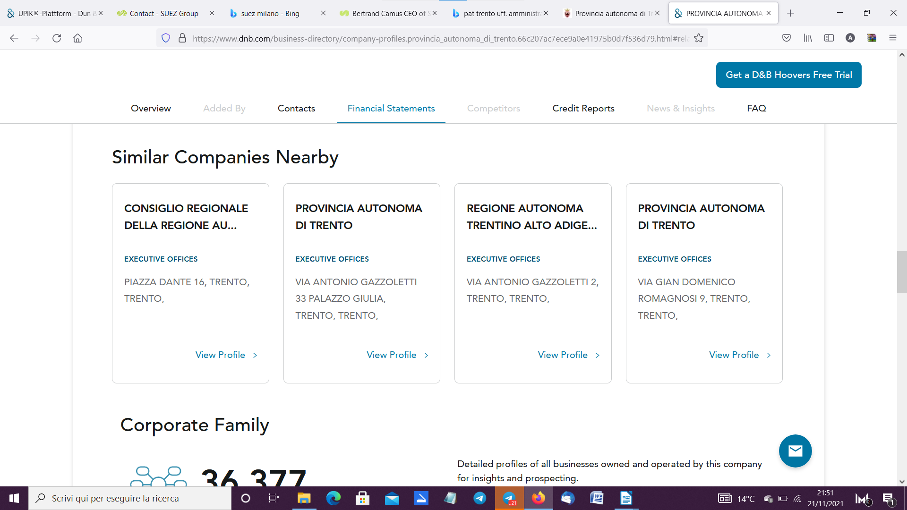The height and width of the screenshot is (510, 907).
Task: Click CONSIGLIO REGIONALE DELLA REGIONE AU... title
Action: 186,217
